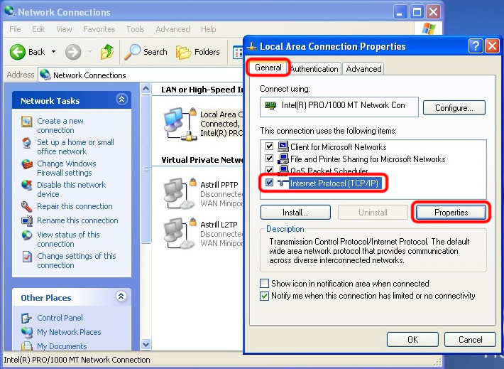Click the sidebar scrollbar up arrow
Image resolution: width=504 pixels, height=369 pixels.
click(x=146, y=89)
